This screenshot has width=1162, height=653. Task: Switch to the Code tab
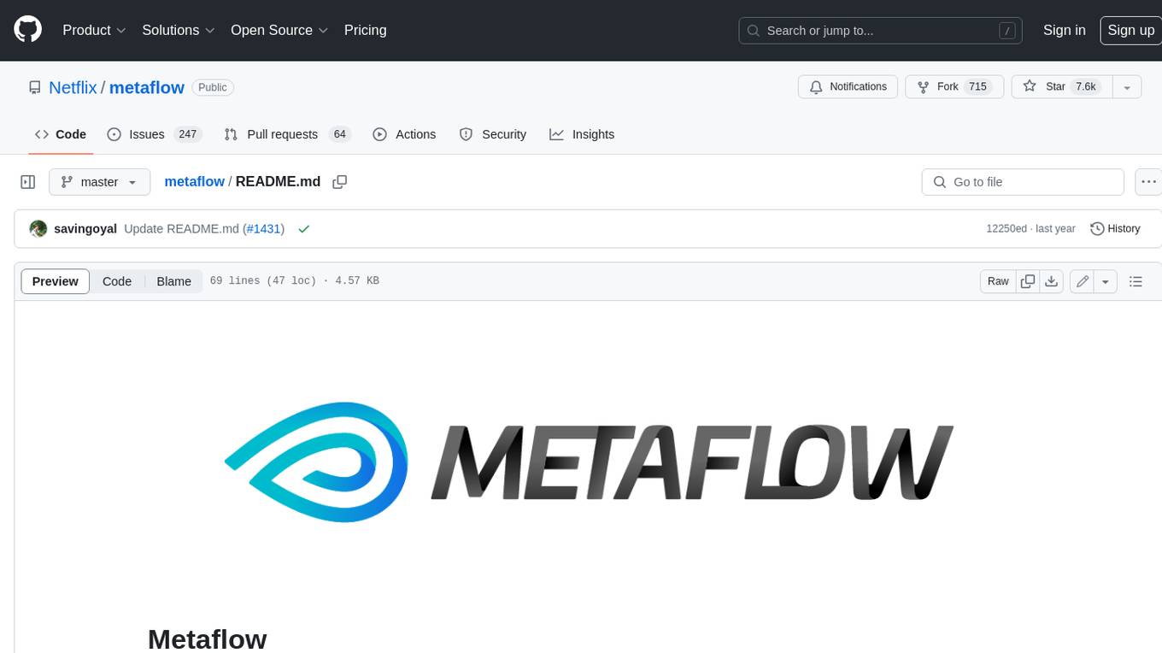coord(61,134)
